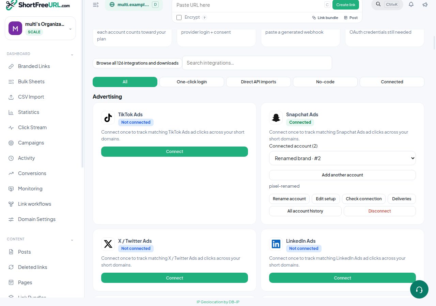Click the X / Twitter Ads logo
This screenshot has width=436, height=306.
coord(108,244)
